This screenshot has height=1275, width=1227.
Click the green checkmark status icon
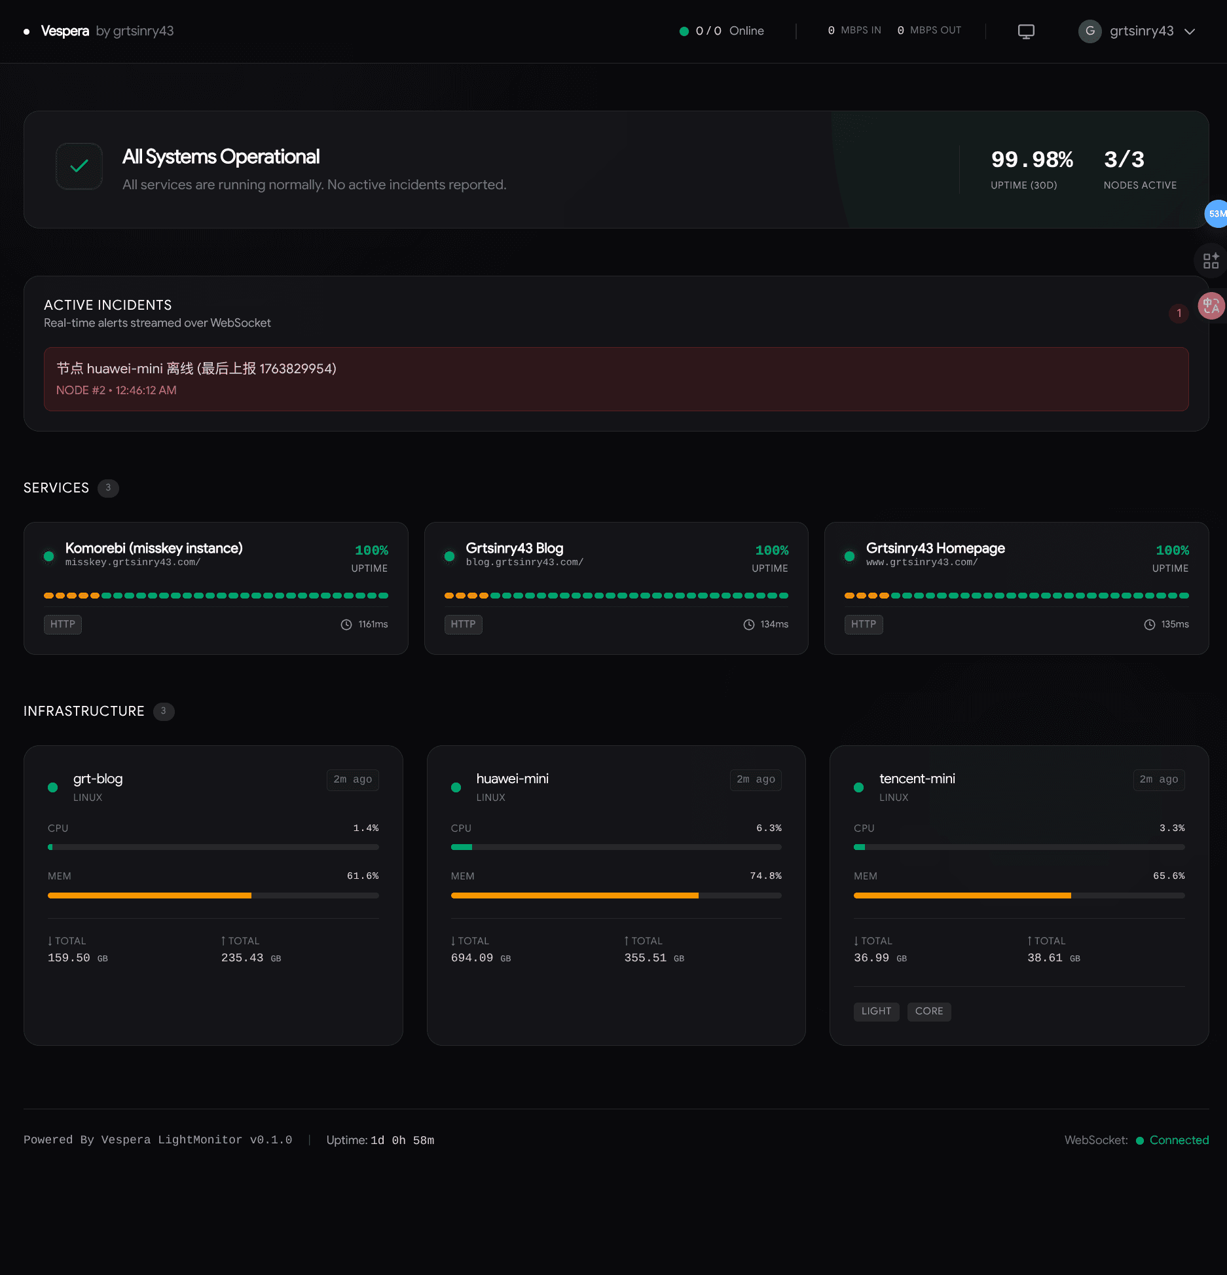click(x=79, y=166)
